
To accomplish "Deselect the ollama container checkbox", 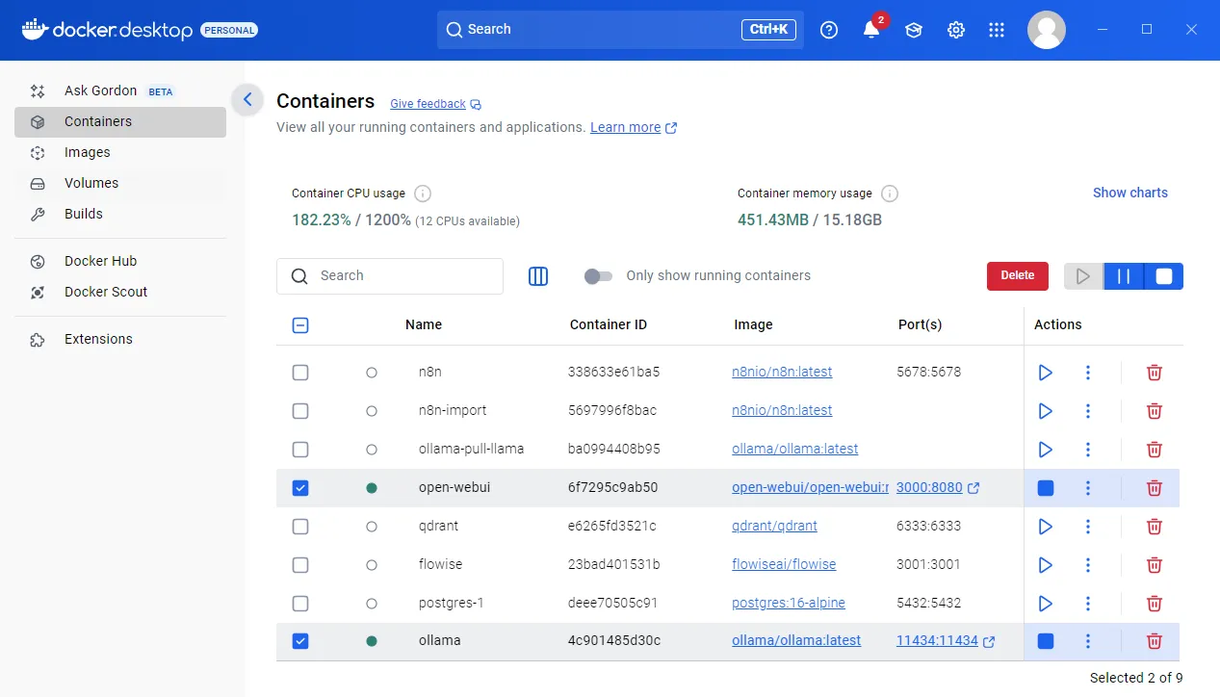I will [x=299, y=641].
